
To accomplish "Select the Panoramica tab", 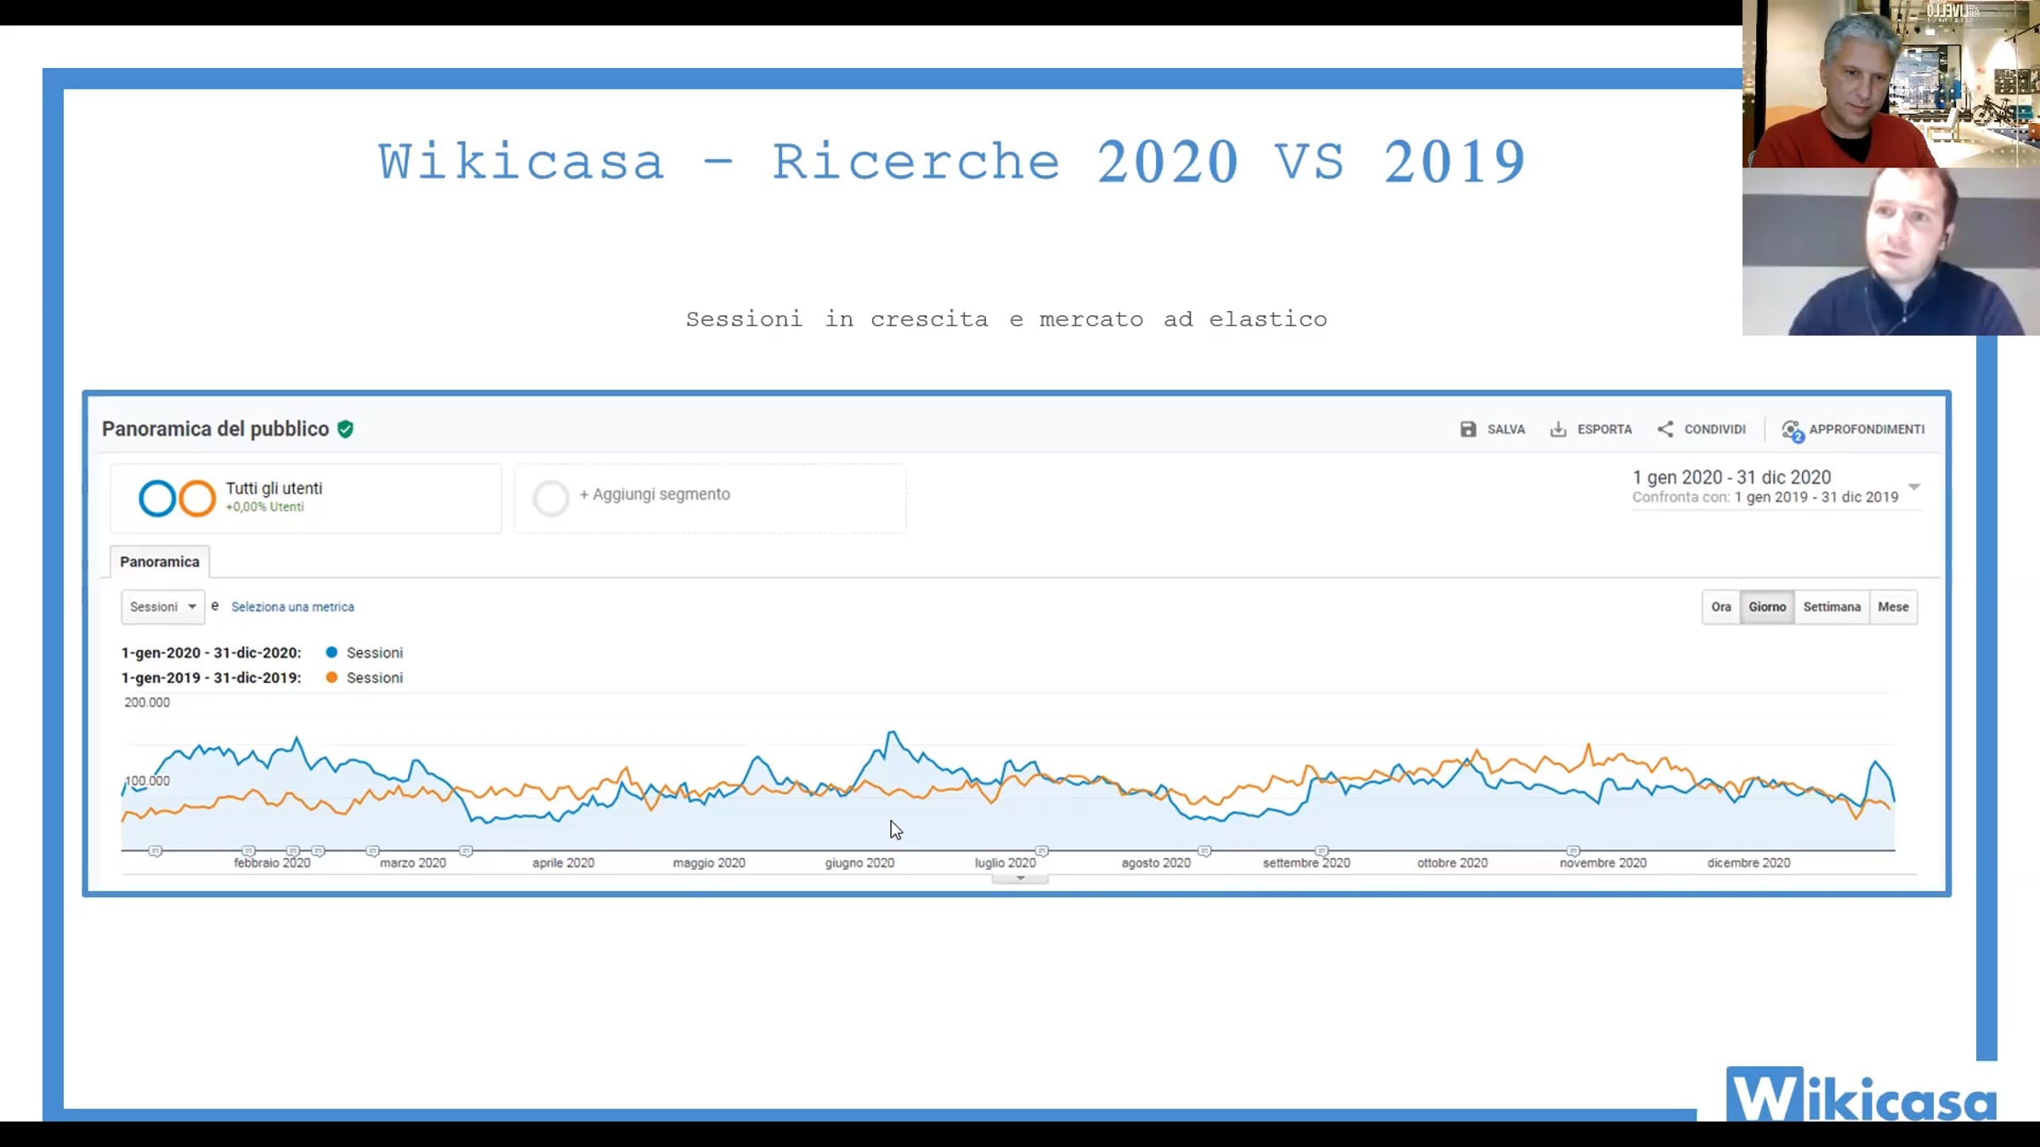I will [160, 562].
